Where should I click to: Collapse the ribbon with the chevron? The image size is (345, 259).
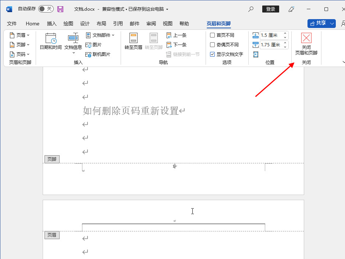344,62
